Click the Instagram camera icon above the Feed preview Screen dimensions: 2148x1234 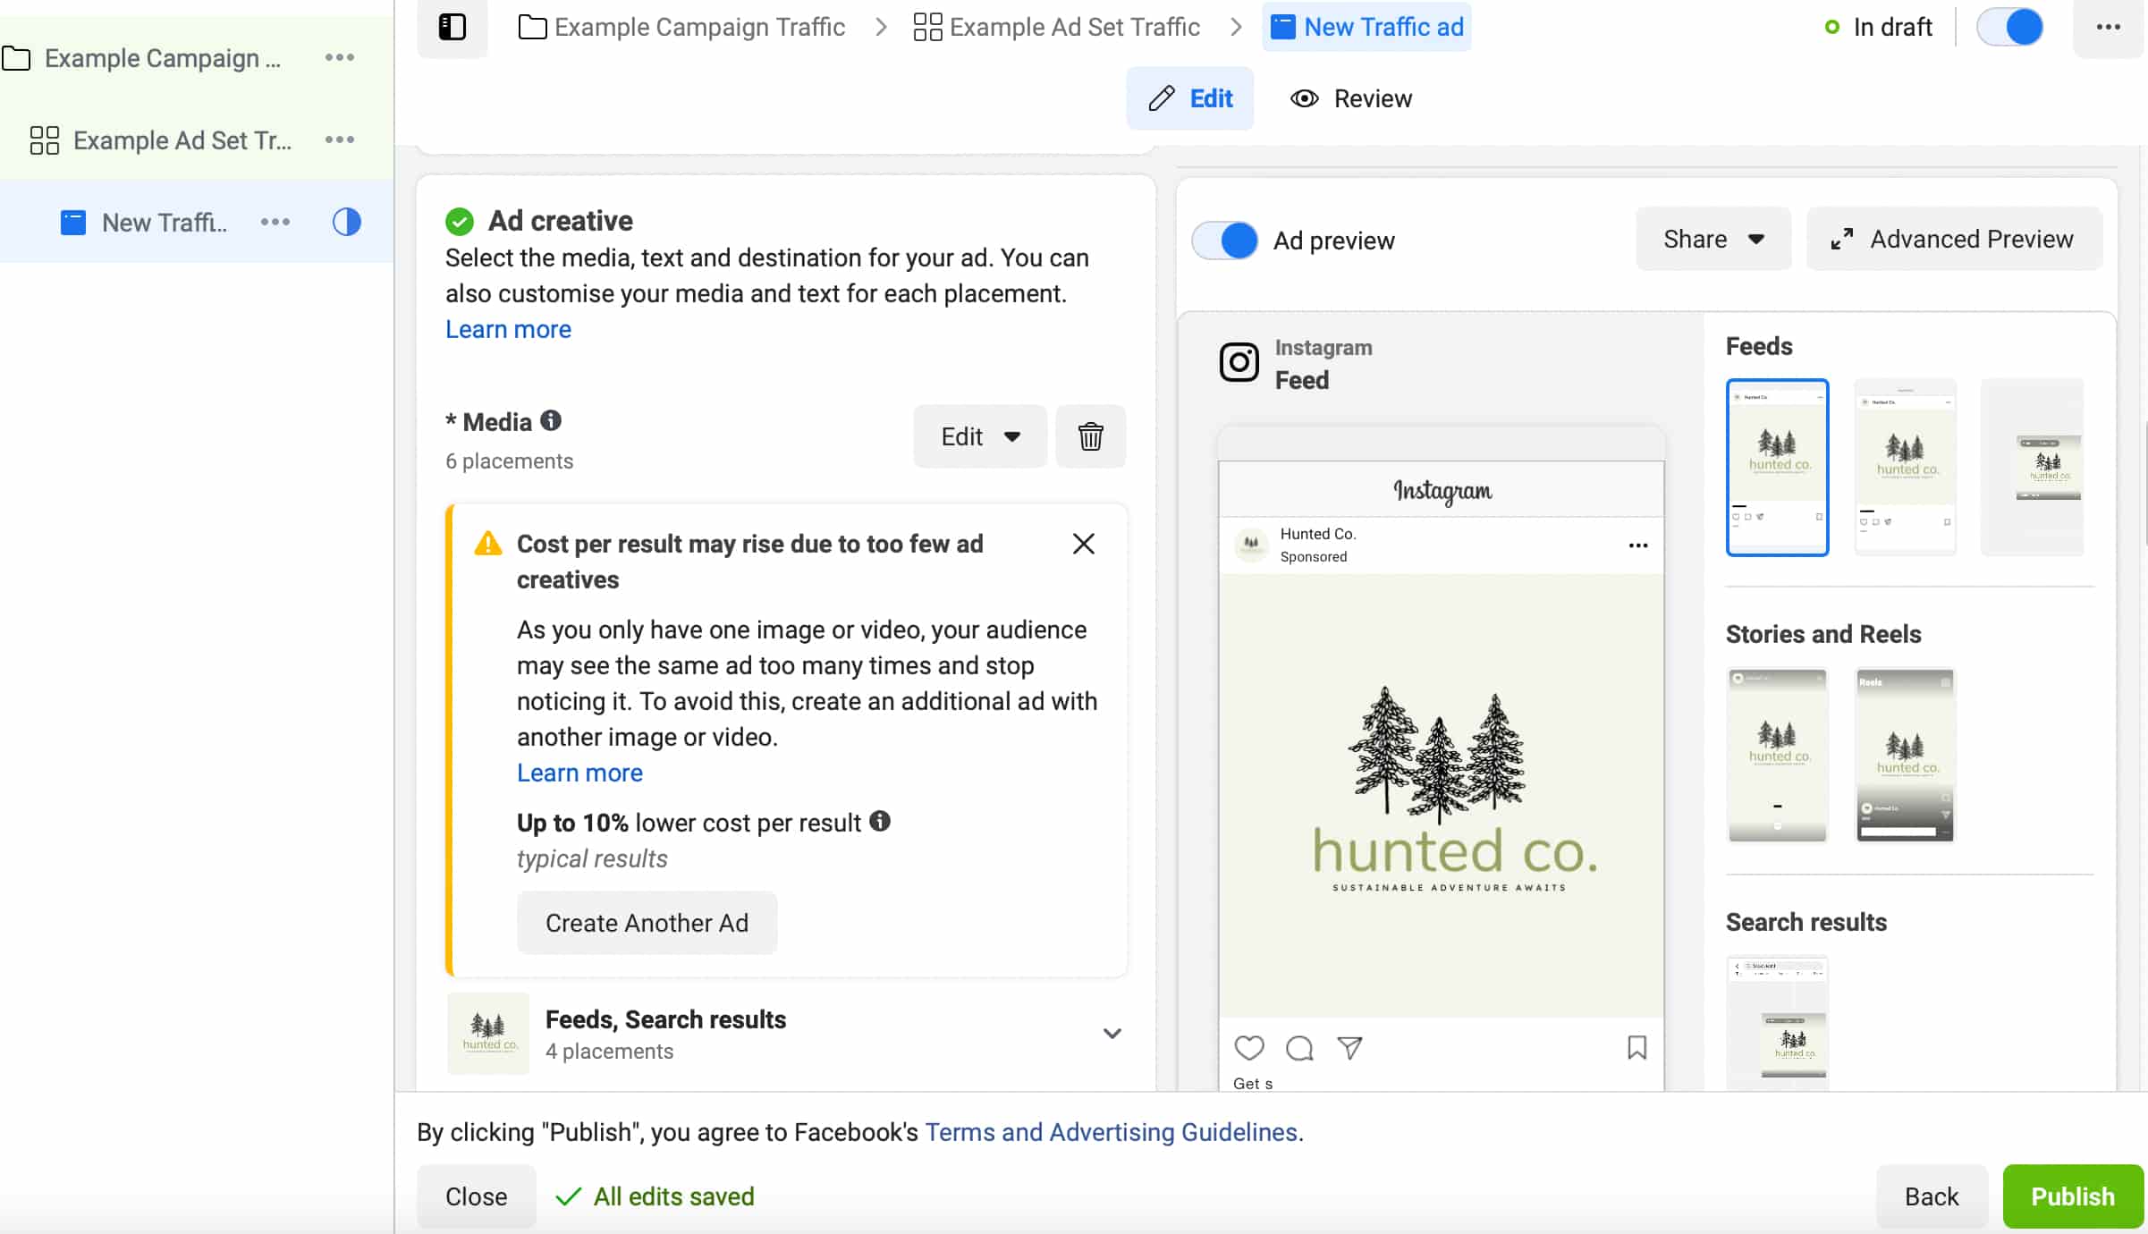[1238, 362]
